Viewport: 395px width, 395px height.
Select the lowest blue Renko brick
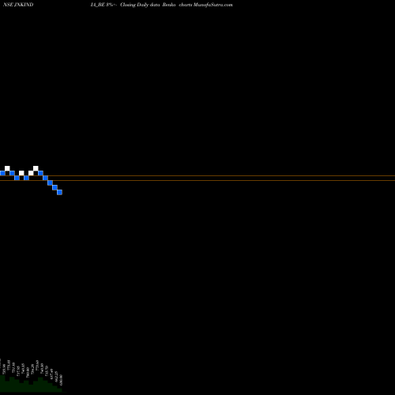60,192
